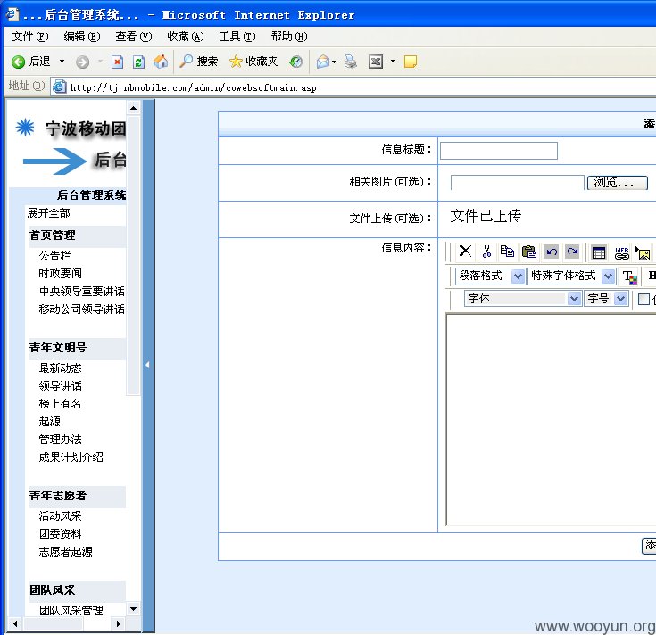Open 公告栏 in sidebar

coord(54,255)
